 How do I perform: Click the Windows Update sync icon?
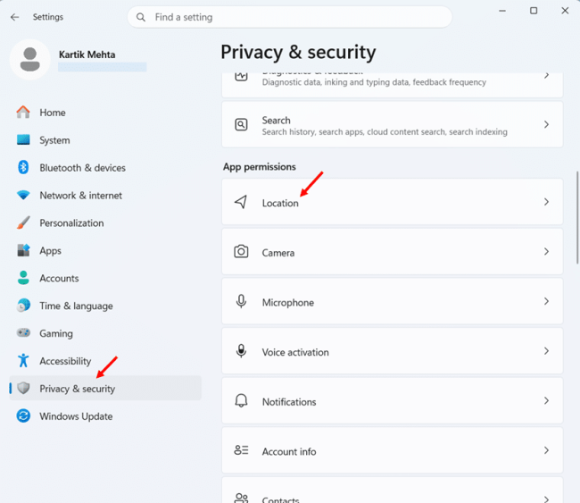point(23,416)
